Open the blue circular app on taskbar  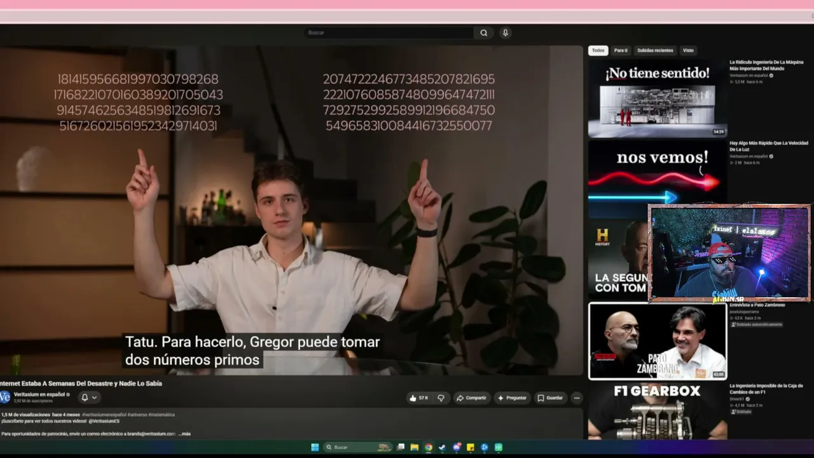[485, 447]
